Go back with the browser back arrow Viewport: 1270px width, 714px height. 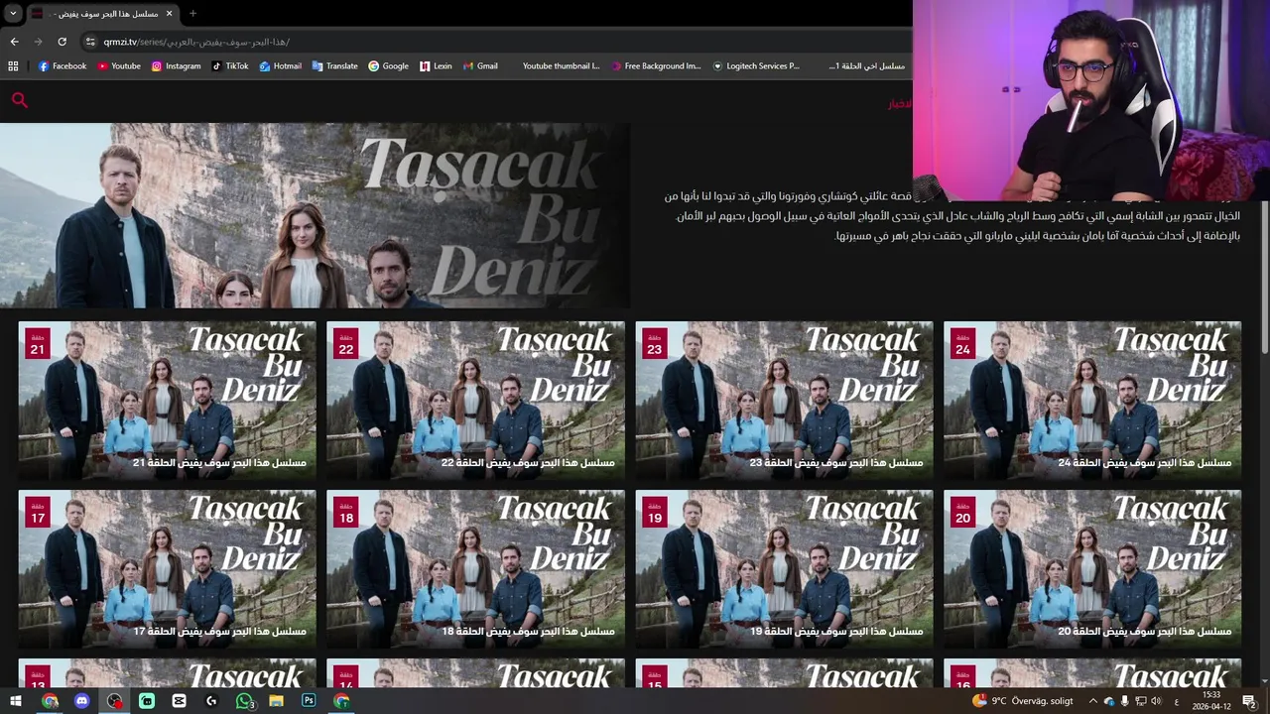tap(14, 42)
